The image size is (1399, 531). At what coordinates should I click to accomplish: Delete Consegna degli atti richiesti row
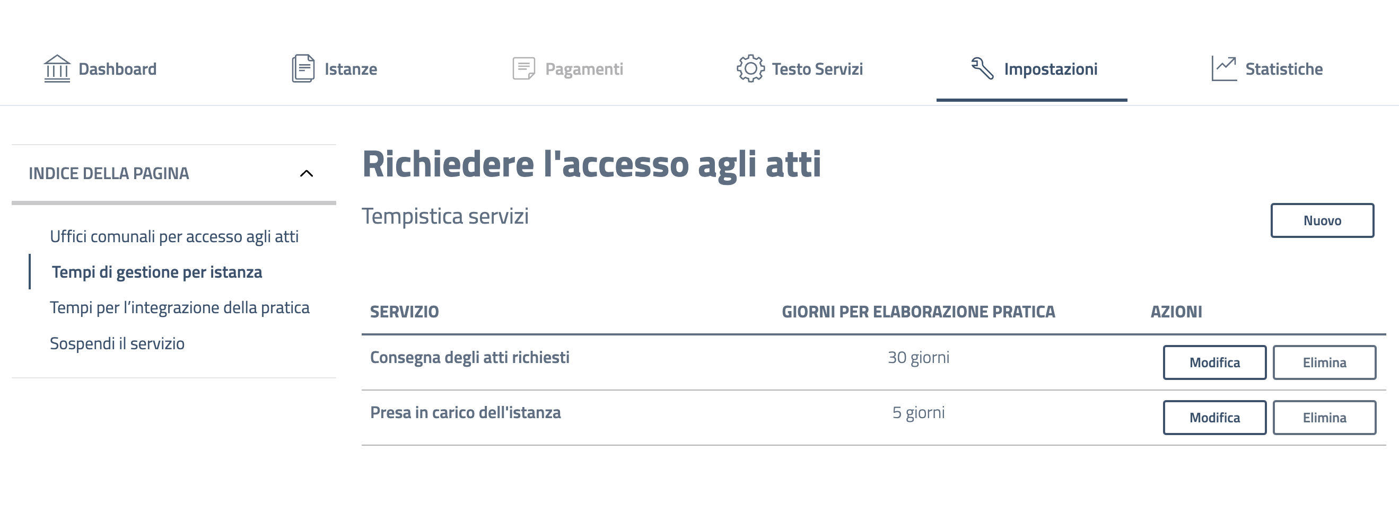(x=1324, y=362)
